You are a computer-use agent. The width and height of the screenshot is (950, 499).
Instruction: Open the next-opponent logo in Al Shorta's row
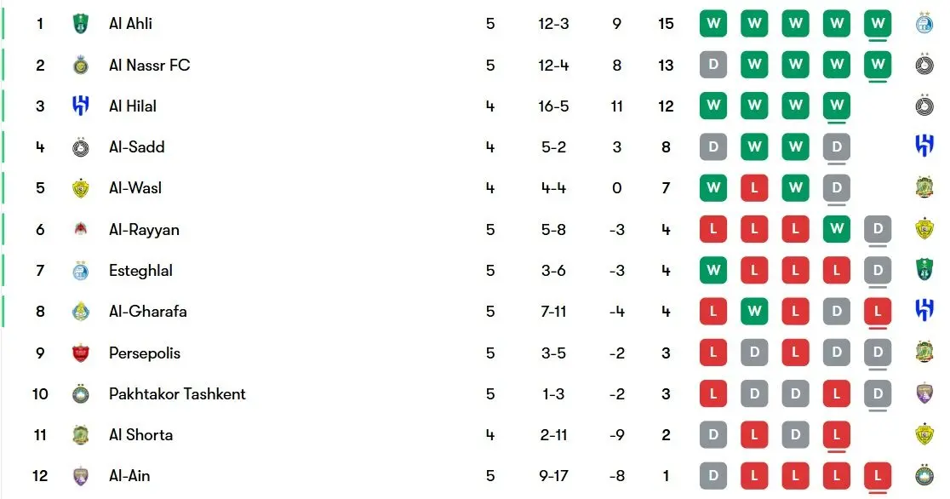click(x=924, y=435)
